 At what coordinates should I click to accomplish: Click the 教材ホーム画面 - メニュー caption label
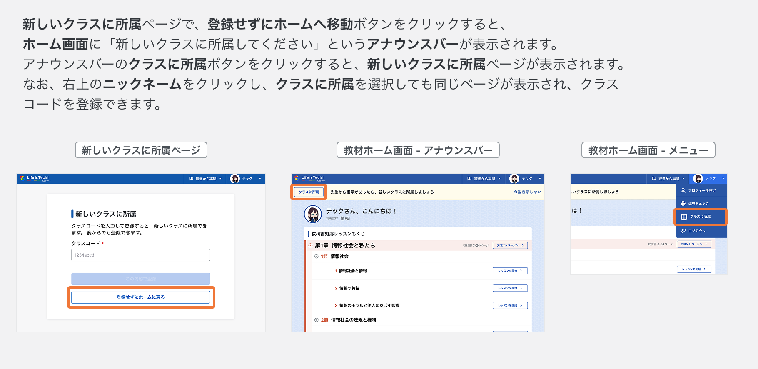pyautogui.click(x=648, y=150)
